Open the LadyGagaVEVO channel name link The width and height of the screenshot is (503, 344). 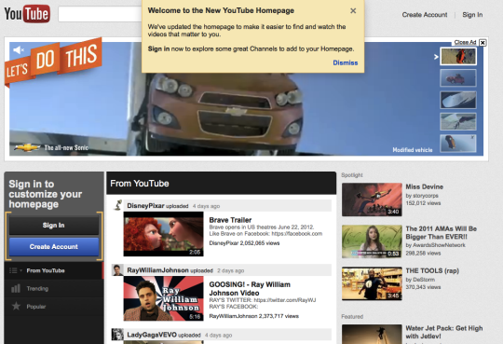tap(152, 335)
